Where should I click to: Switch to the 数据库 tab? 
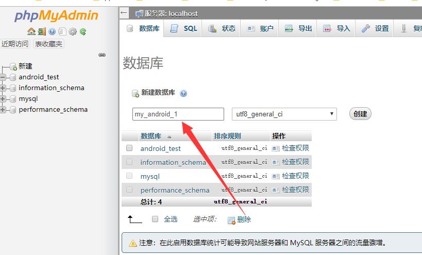pos(143,28)
